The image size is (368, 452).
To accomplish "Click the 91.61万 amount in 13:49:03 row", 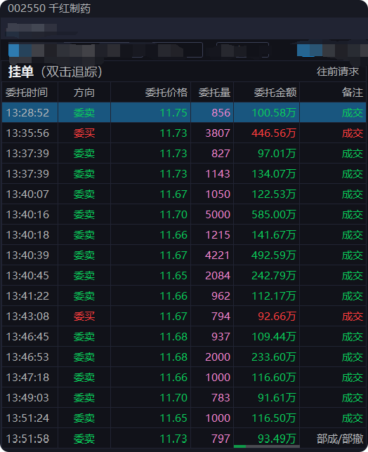I will (277, 398).
